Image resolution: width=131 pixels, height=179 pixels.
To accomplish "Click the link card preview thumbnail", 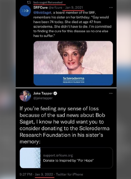I will pyautogui.click(x=30, y=158).
